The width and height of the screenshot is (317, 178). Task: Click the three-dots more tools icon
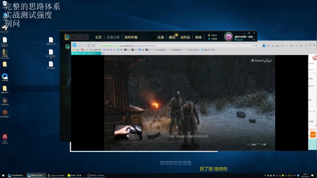[x=287, y=46]
